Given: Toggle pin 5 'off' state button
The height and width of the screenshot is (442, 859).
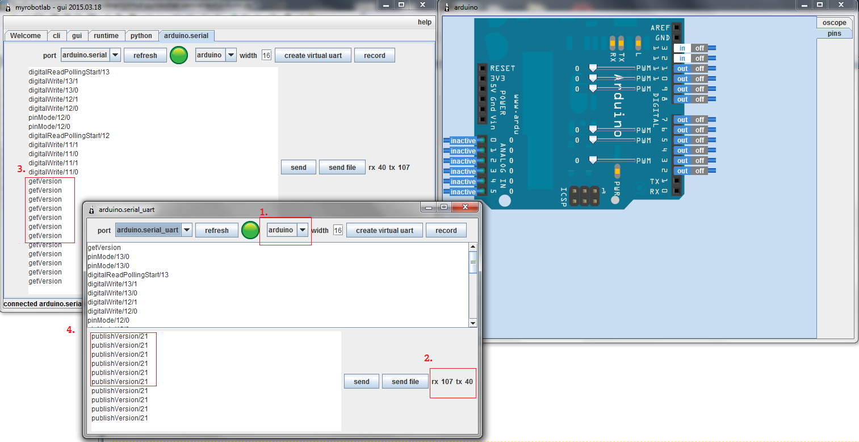Looking at the screenshot, I should pyautogui.click(x=699, y=140).
